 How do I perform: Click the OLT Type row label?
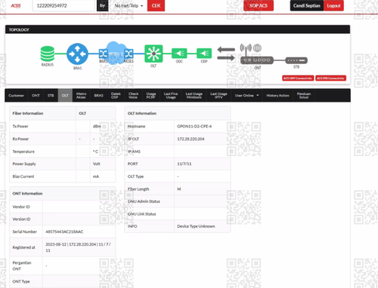(135, 176)
